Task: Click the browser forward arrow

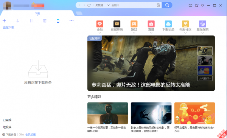Action: coord(84,5)
